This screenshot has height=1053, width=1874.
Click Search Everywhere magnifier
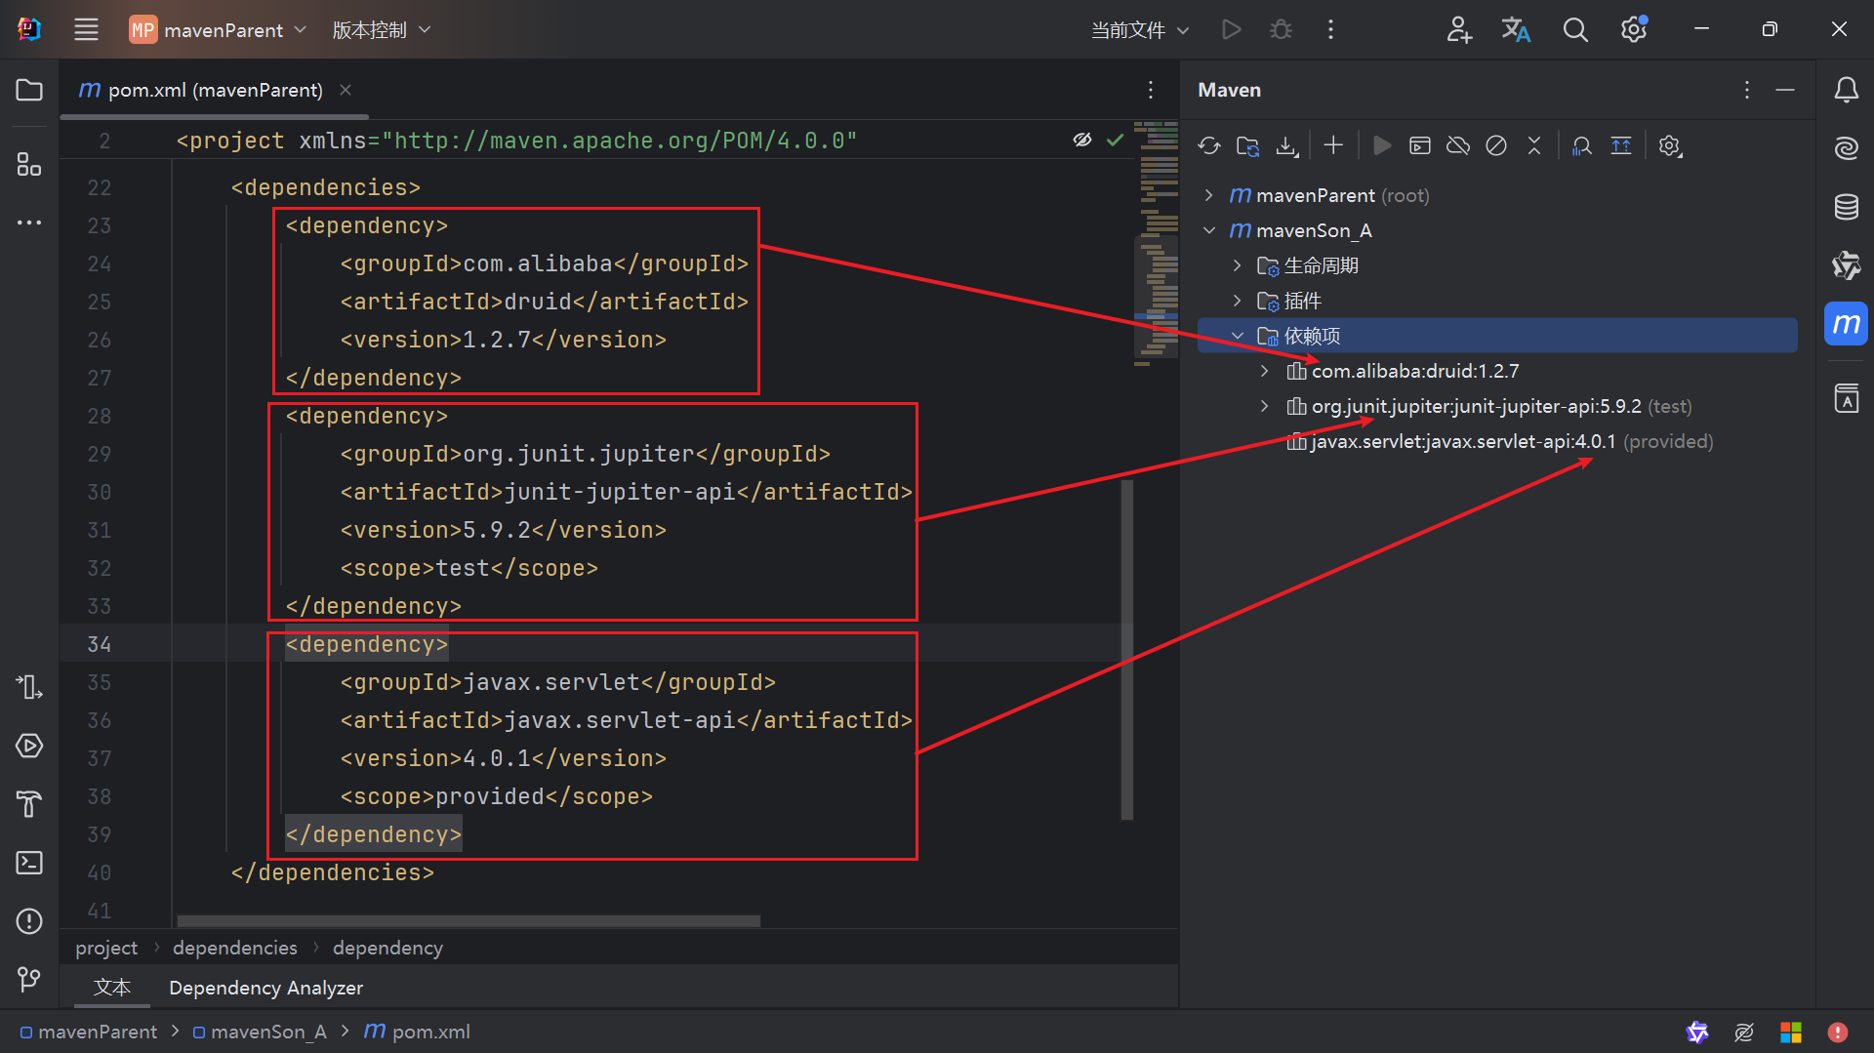point(1575,29)
